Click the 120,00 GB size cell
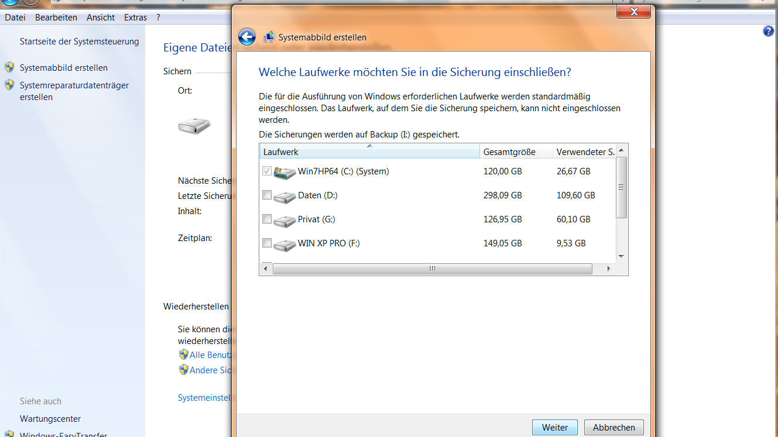This screenshot has width=778, height=437. click(502, 171)
